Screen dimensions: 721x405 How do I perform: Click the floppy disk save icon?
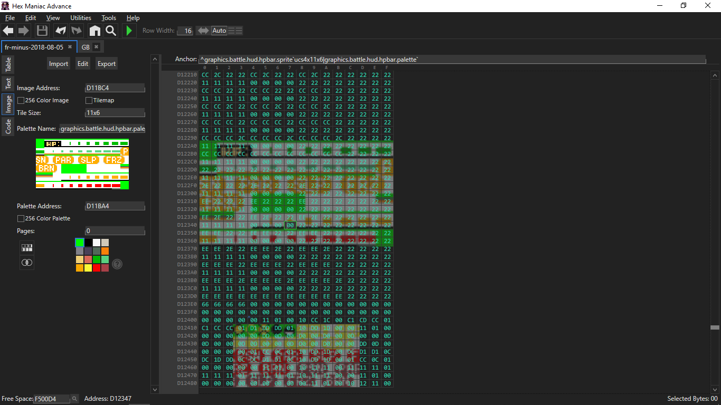(x=42, y=31)
